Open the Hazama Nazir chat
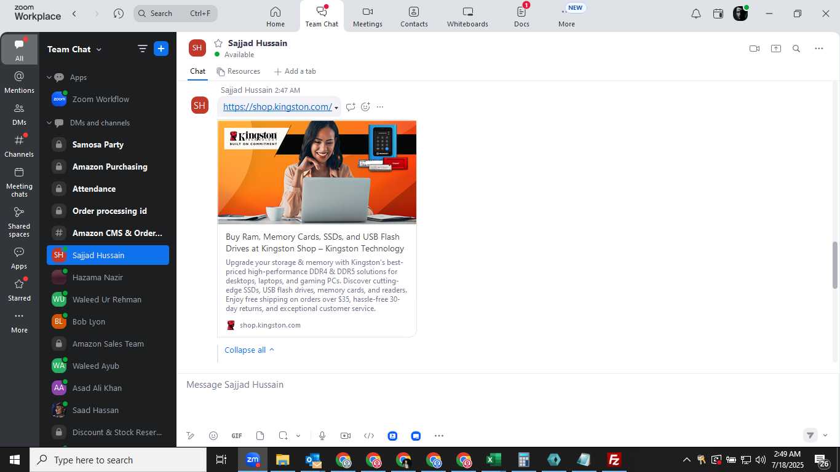 click(108, 277)
